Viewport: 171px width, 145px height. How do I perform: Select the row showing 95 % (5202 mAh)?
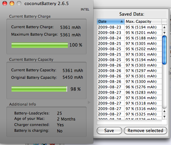129,49
